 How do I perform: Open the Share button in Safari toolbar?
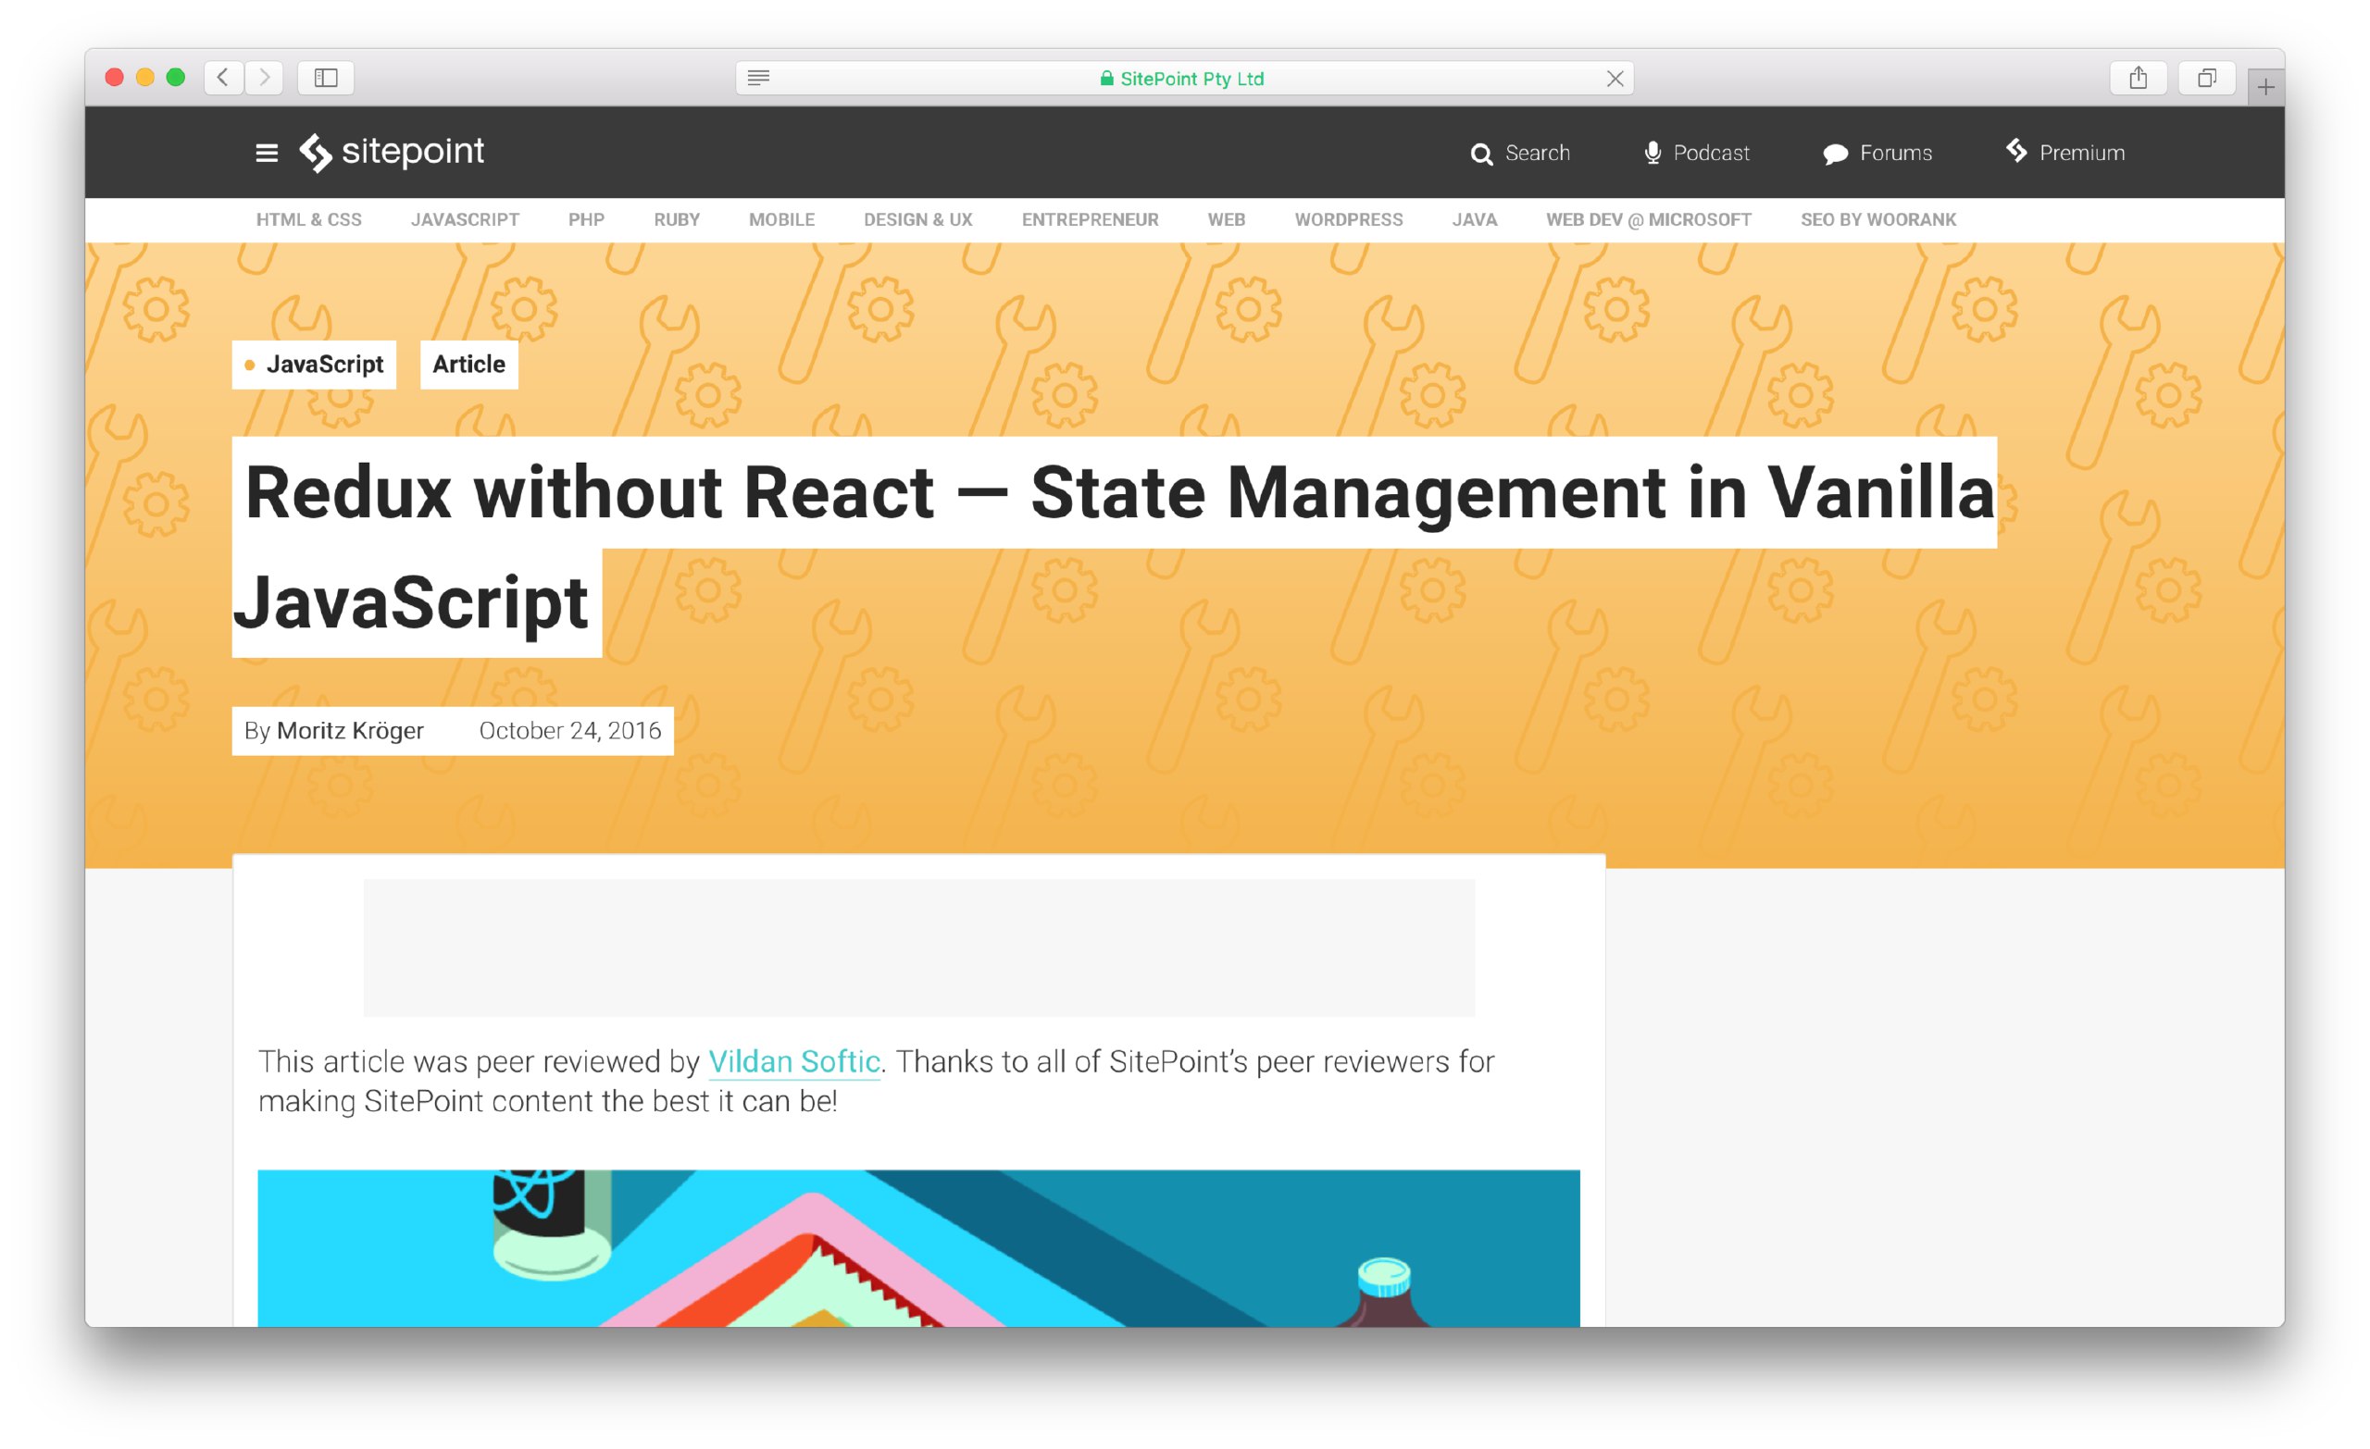point(2138,78)
